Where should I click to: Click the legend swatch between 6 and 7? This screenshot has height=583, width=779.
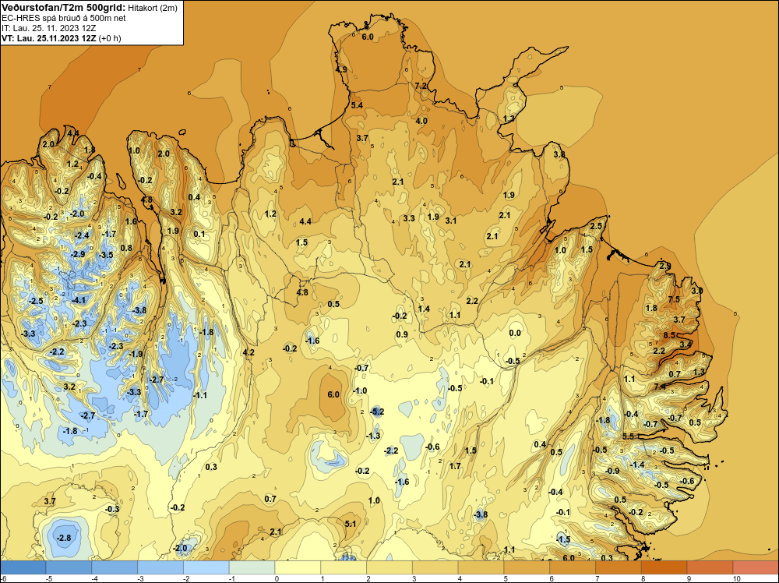(x=573, y=567)
